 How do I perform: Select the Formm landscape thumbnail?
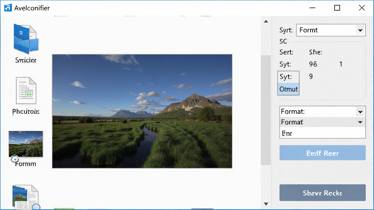(26, 144)
